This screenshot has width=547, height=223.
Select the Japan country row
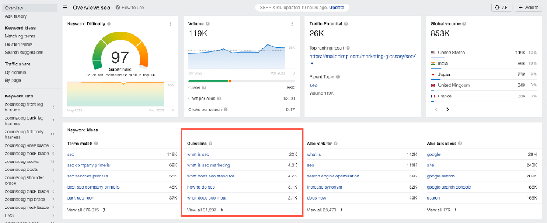pos(484,75)
